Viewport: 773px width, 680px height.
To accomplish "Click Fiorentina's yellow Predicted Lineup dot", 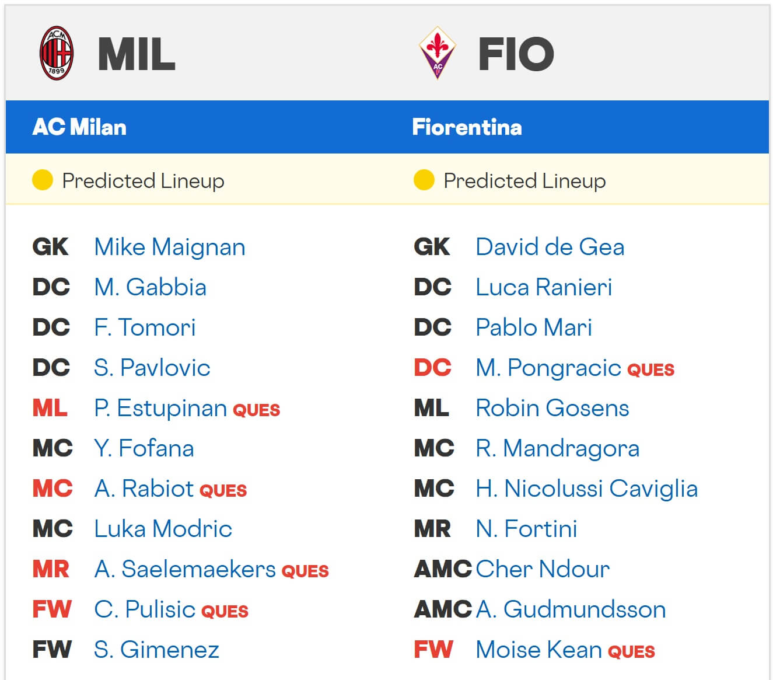I will [x=424, y=180].
